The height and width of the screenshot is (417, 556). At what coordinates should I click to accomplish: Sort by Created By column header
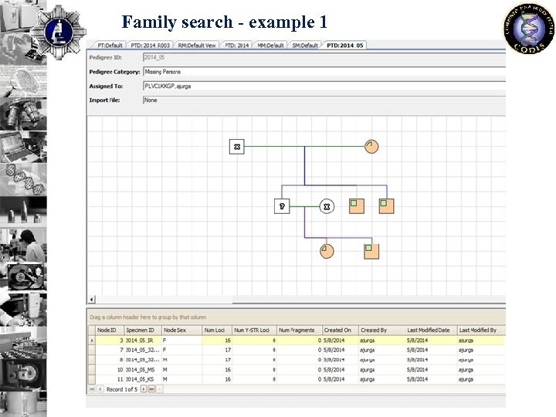(x=382, y=331)
